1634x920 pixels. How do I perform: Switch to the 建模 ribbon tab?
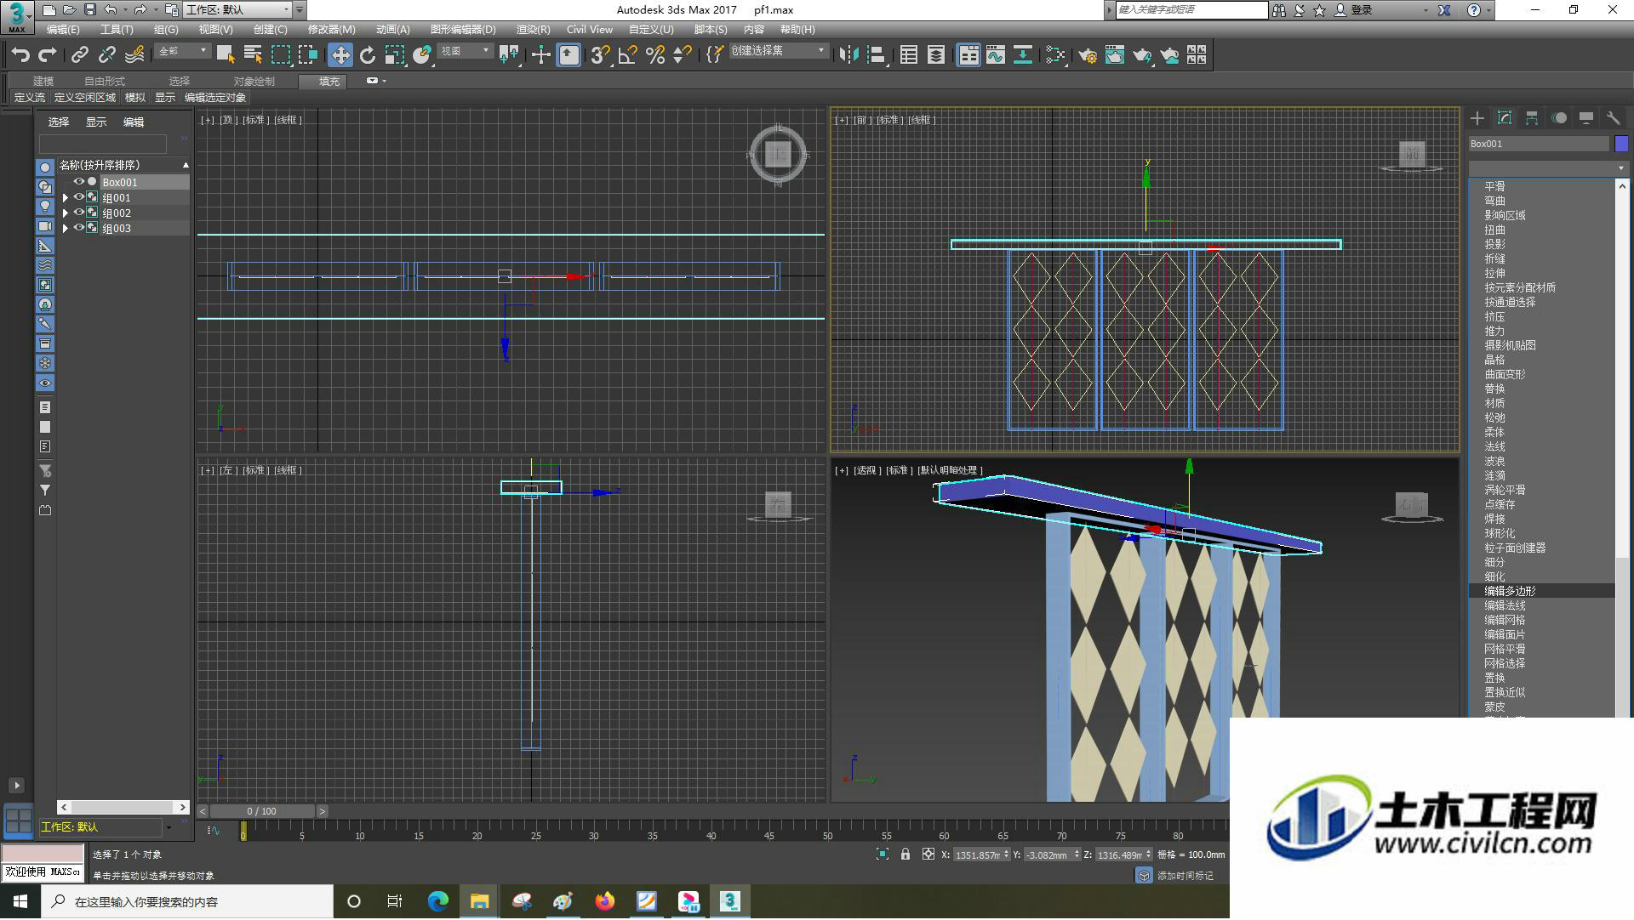point(43,81)
